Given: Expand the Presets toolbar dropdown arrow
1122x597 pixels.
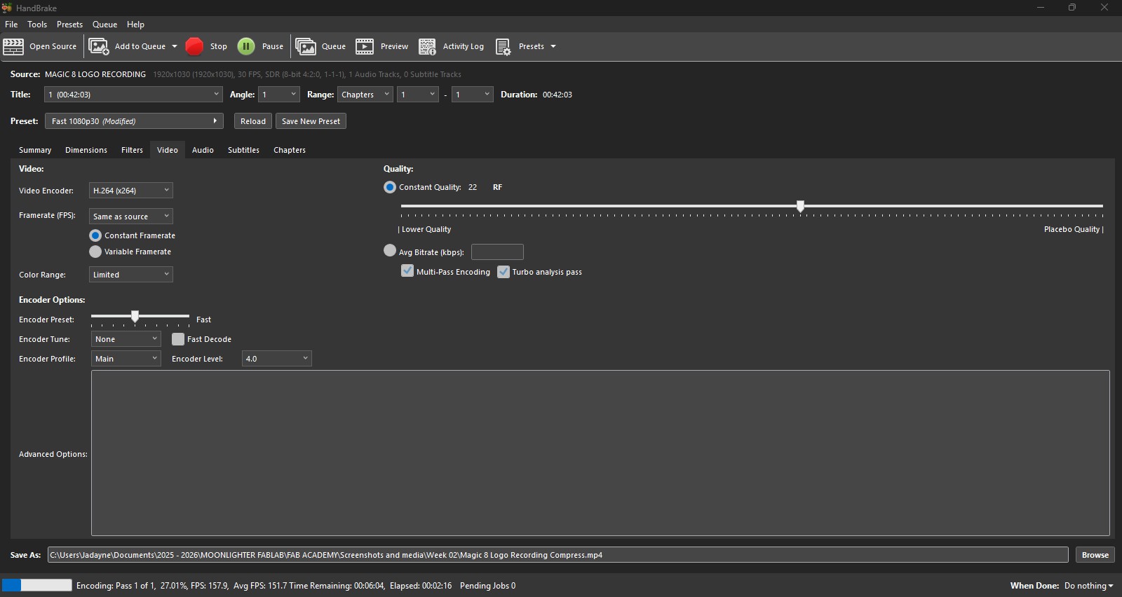Looking at the screenshot, I should pyautogui.click(x=553, y=46).
